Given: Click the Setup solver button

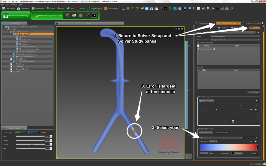Looking at the screenshot, I should tap(253, 92).
